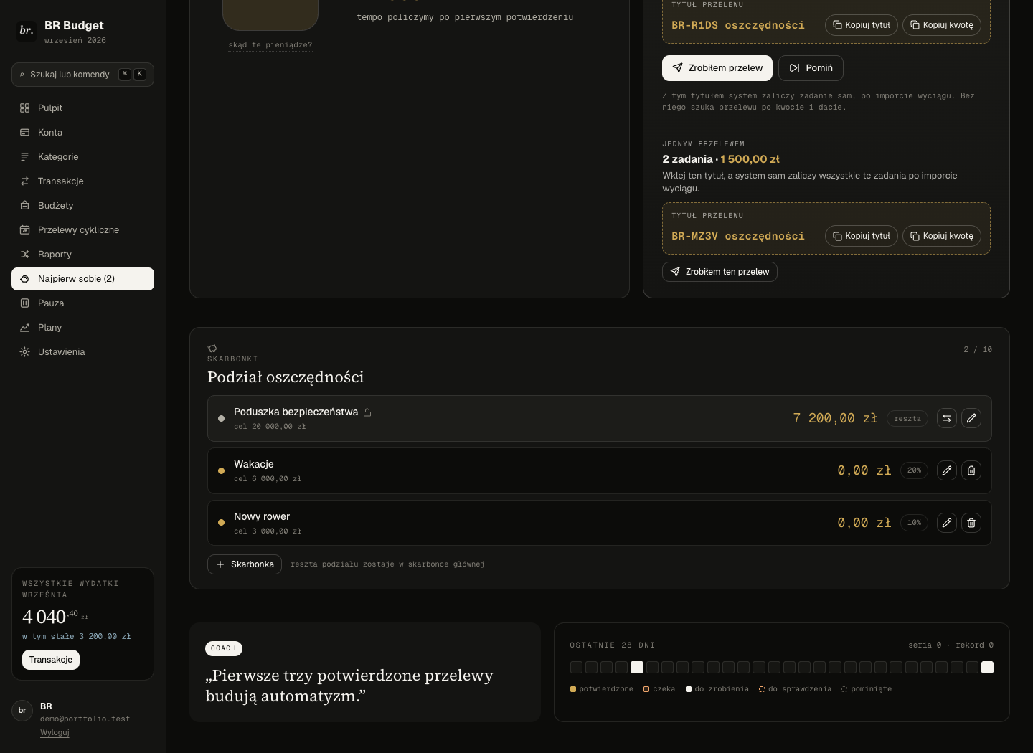Open Budżety page

(x=82, y=206)
